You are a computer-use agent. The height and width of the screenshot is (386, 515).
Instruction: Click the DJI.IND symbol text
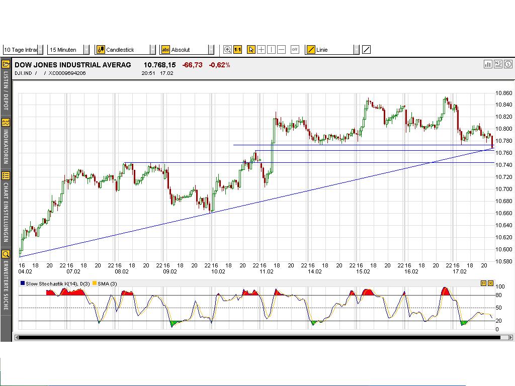click(23, 73)
